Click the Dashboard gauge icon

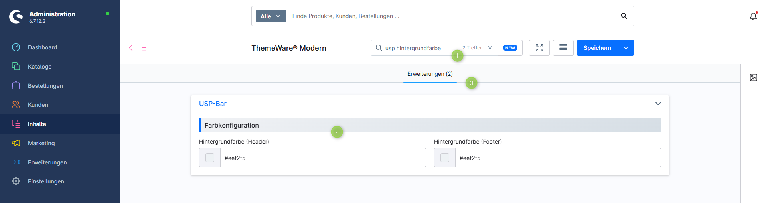tap(16, 47)
